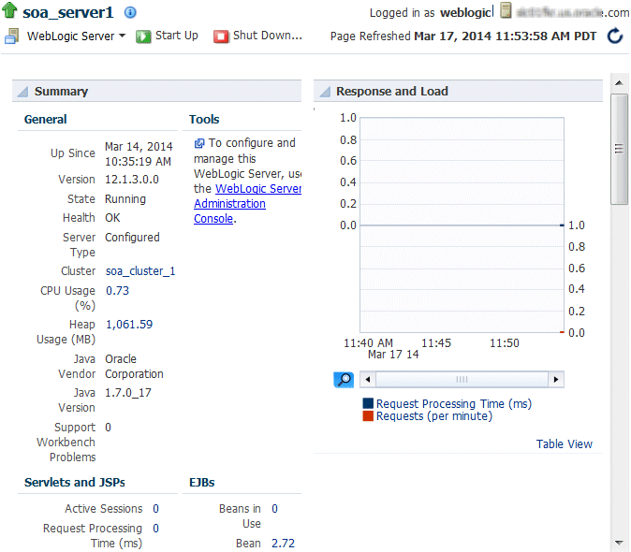The width and height of the screenshot is (631, 552).
Task: Click the Health value OK
Action: coord(112,217)
